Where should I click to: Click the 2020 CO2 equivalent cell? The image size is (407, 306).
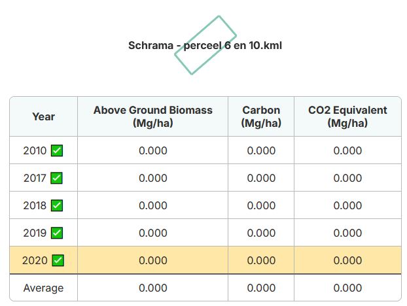pyautogui.click(x=347, y=260)
